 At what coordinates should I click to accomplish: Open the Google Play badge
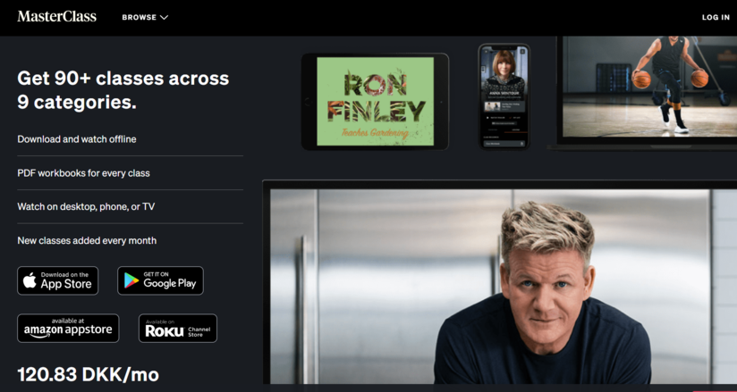(x=160, y=280)
